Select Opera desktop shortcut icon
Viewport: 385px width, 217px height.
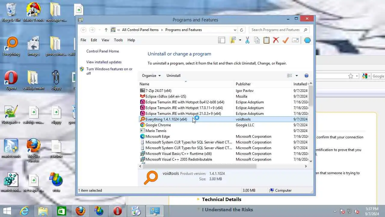(11, 80)
